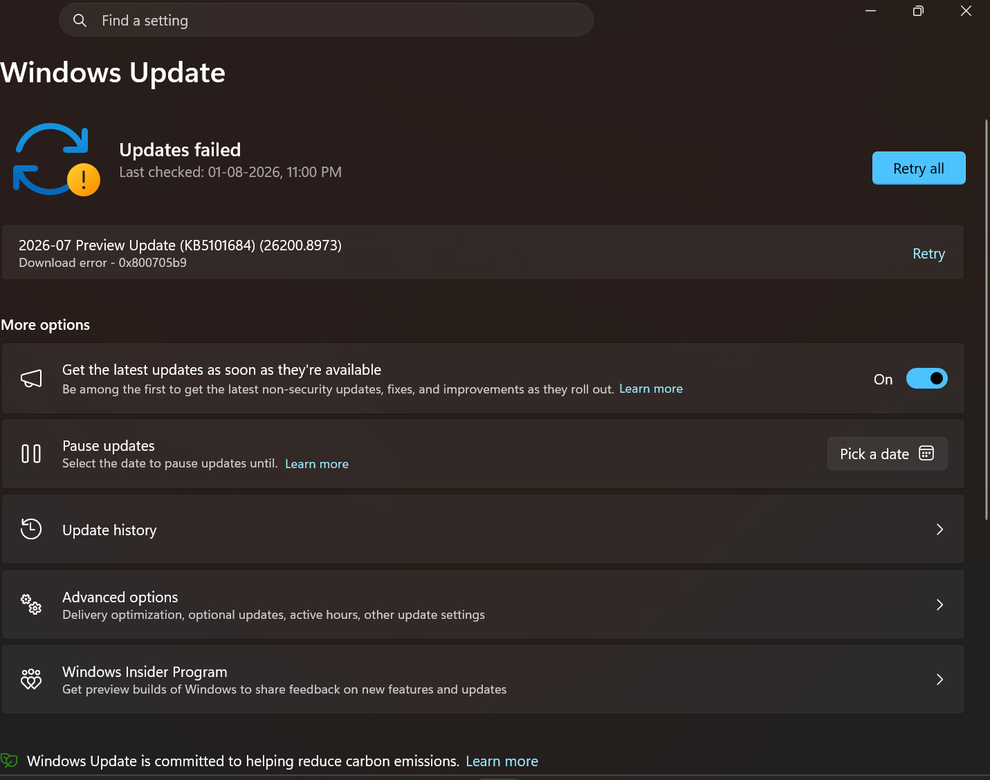Click the calendar icon in Pick a date
Viewport: 990px width, 780px height.
point(926,454)
